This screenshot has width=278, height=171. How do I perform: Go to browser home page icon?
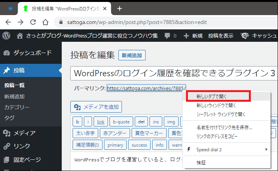pos(45,22)
